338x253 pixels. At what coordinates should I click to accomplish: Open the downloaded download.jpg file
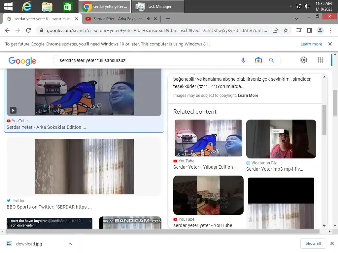(29, 244)
